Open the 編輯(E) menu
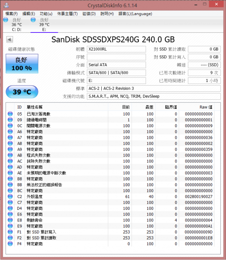 (29, 14)
